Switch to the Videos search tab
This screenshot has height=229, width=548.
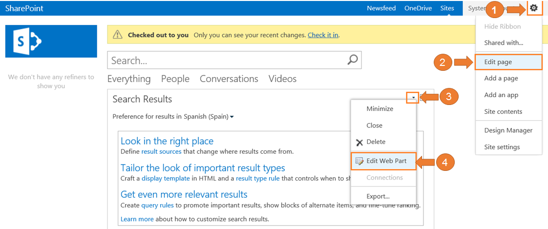(282, 79)
